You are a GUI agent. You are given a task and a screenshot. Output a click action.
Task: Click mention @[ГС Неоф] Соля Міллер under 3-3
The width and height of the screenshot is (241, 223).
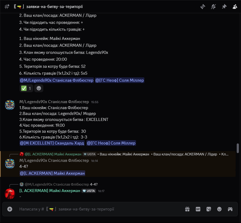point(111,143)
